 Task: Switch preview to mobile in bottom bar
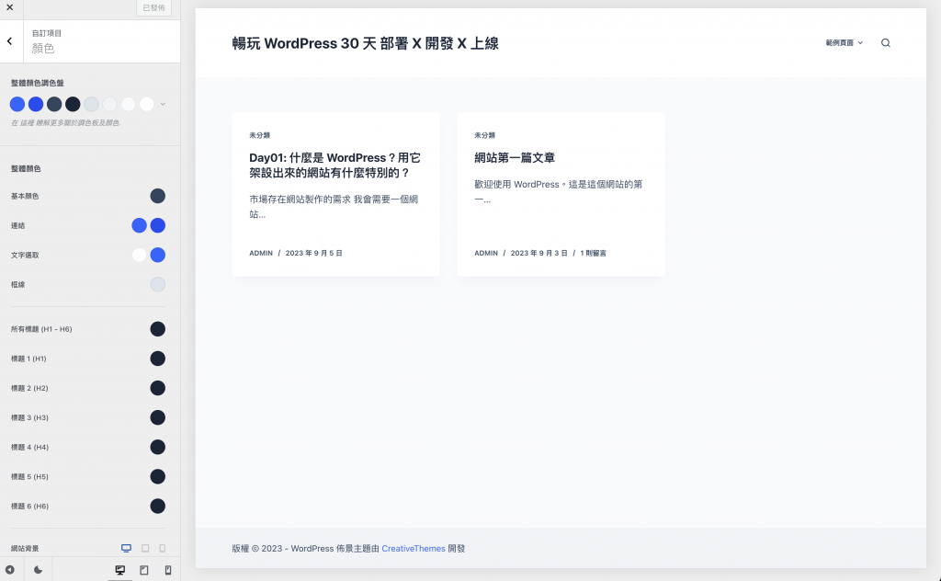coord(168,570)
